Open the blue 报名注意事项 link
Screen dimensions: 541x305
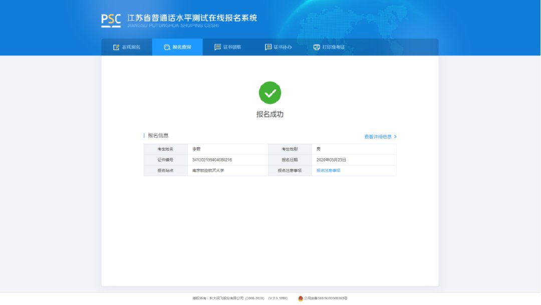(x=328, y=171)
